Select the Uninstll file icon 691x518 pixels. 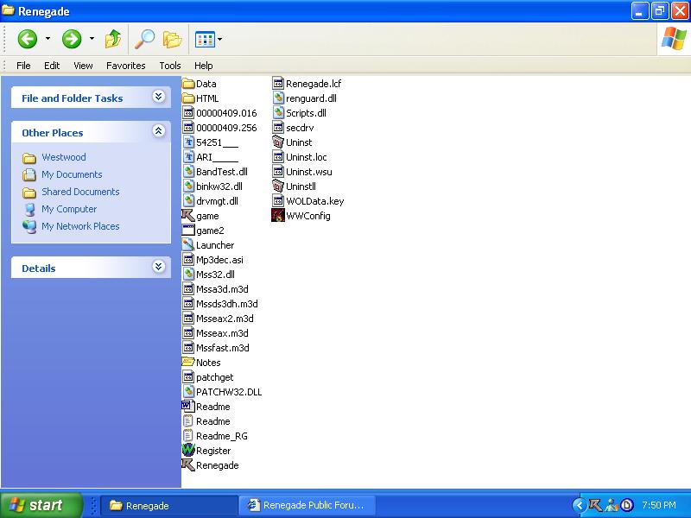tap(278, 186)
